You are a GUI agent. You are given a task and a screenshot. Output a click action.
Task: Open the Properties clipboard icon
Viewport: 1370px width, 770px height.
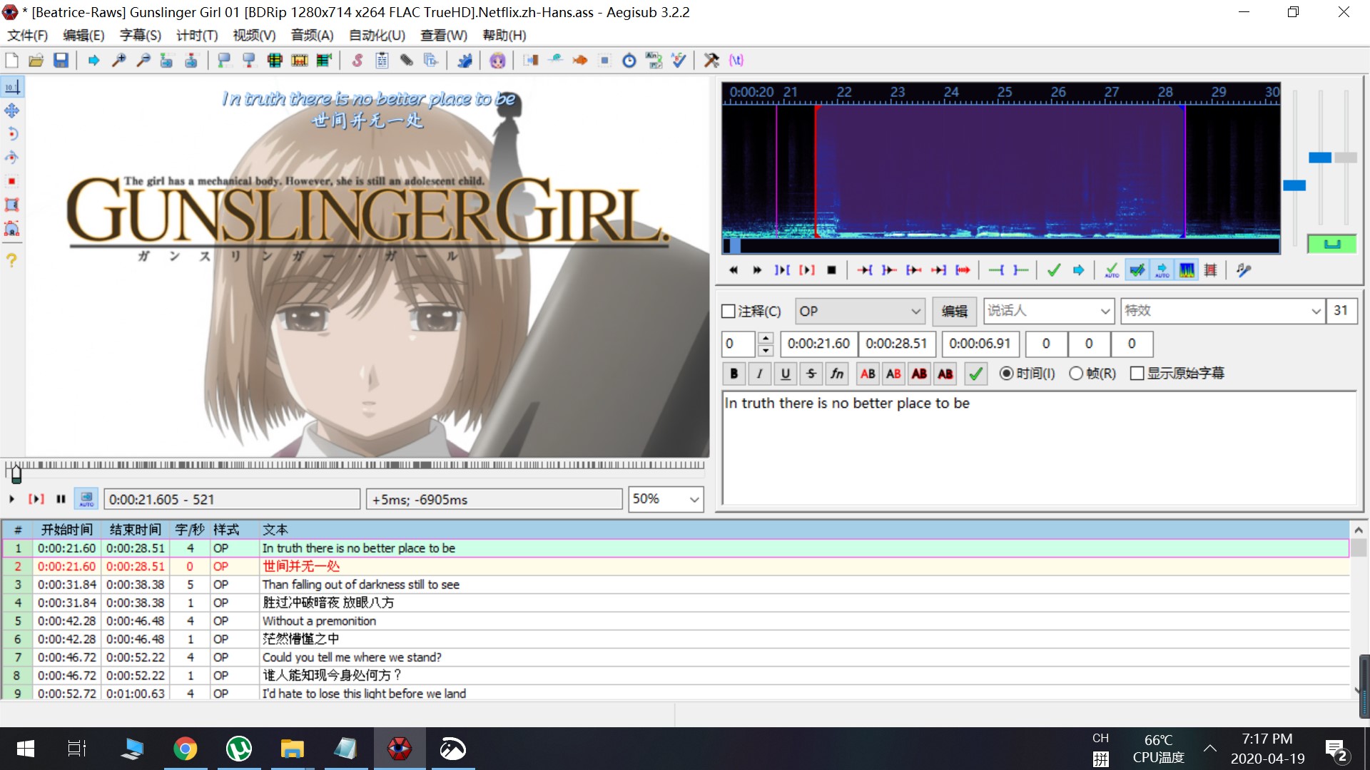click(382, 61)
